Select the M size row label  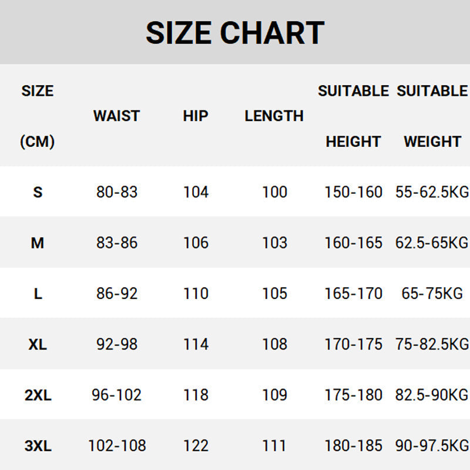pos(38,243)
